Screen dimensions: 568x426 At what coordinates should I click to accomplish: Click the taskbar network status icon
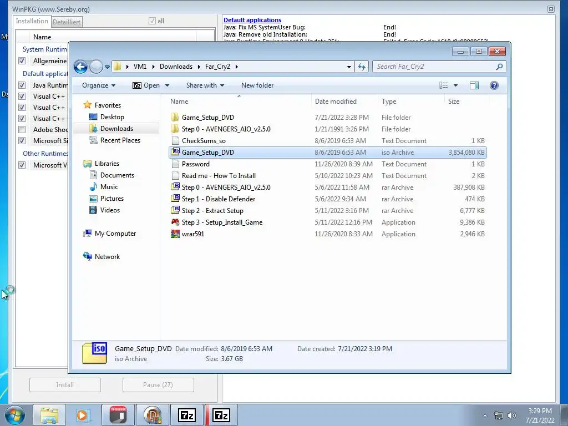point(499,415)
